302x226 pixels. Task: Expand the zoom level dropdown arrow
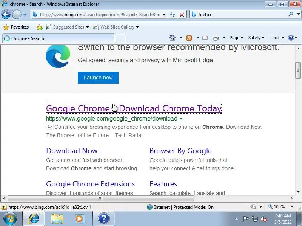click(x=292, y=207)
